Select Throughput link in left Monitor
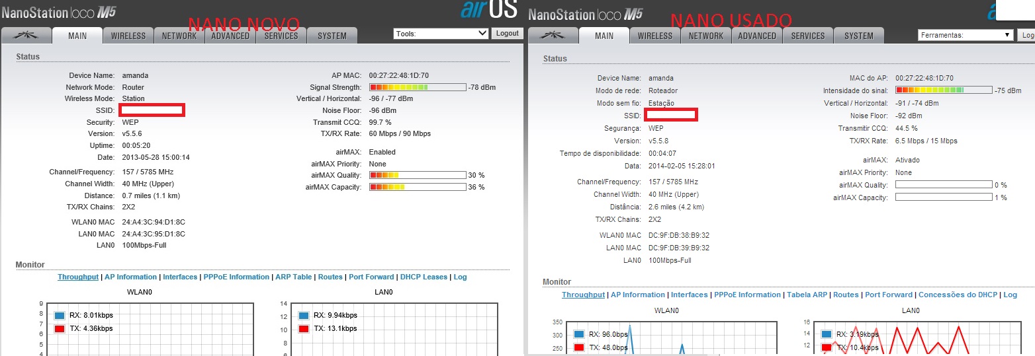 pos(78,277)
